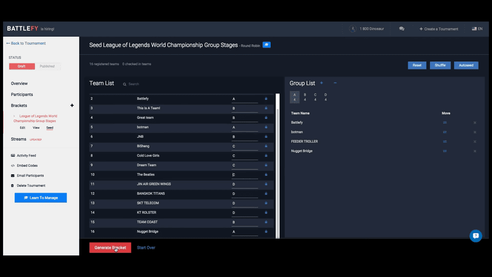Click move icon for Nugget Bridge in group
The height and width of the screenshot is (277, 492).
pos(445,151)
